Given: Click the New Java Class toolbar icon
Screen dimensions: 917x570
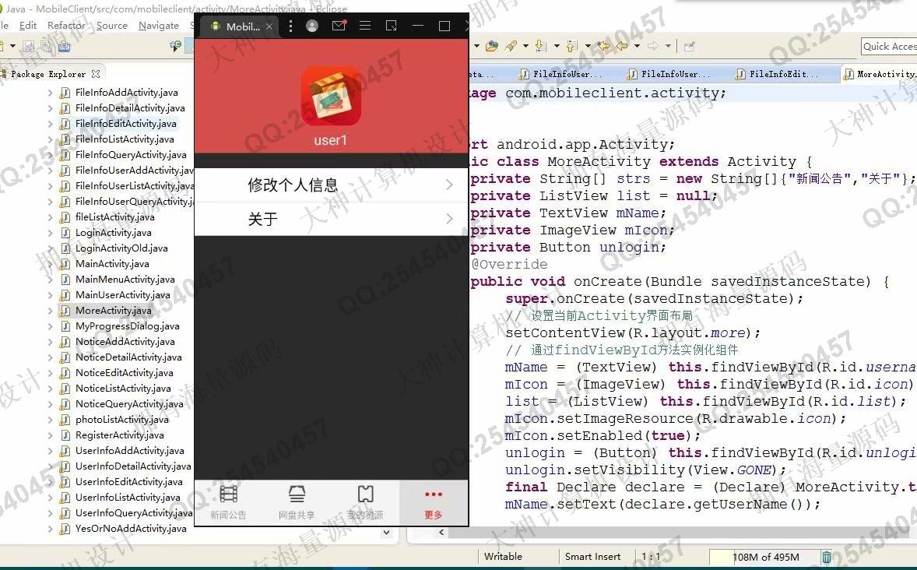Looking at the screenshot, I should 175,46.
